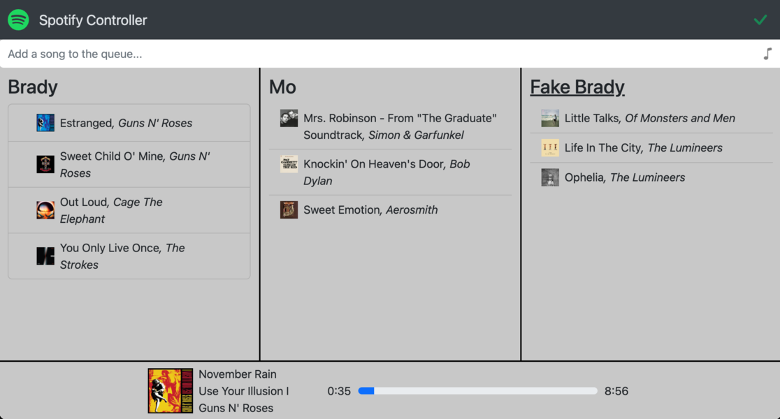Click the Use Your Illusion I now-playing artwork
This screenshot has width=780, height=419.
click(x=171, y=391)
